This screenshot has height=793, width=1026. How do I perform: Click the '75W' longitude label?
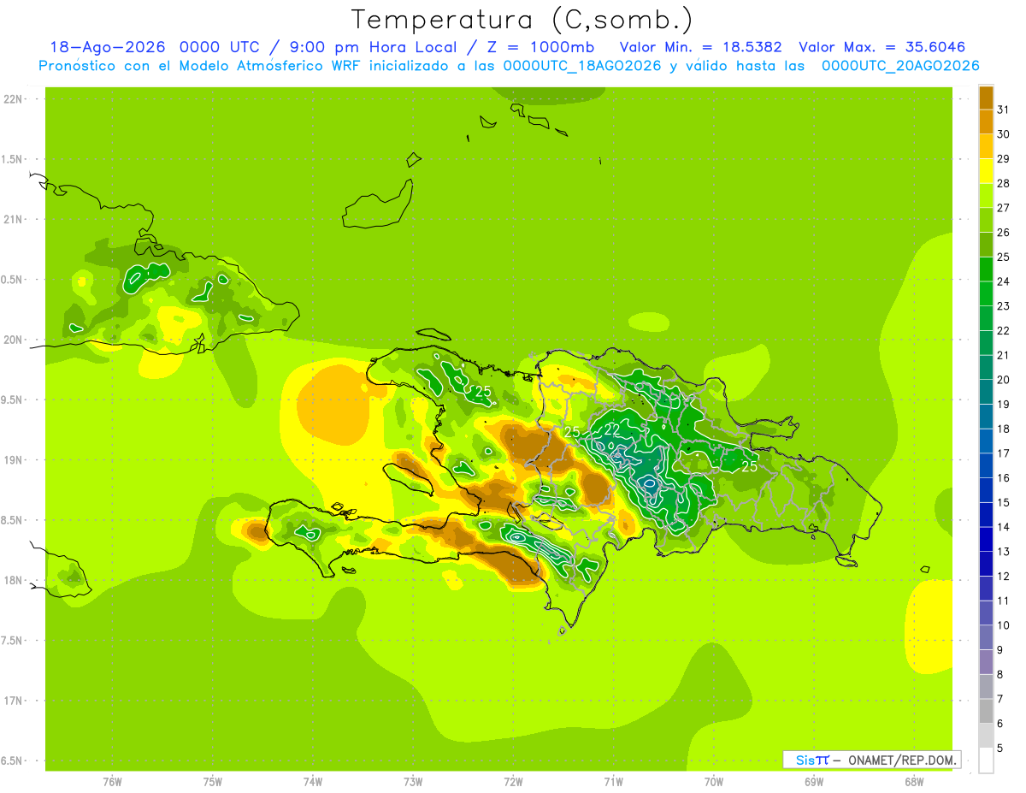coord(213,782)
